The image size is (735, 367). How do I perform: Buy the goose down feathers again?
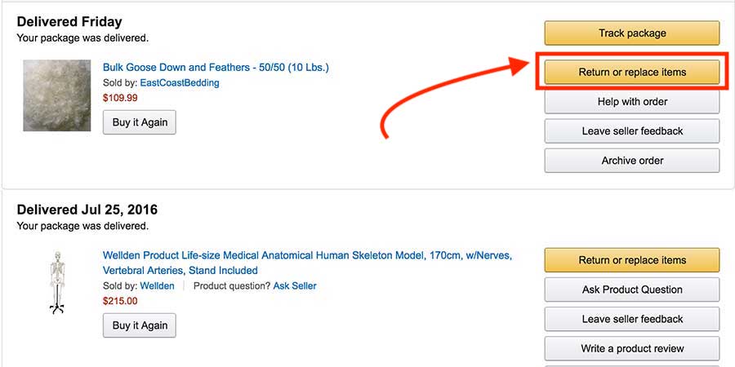pos(139,122)
